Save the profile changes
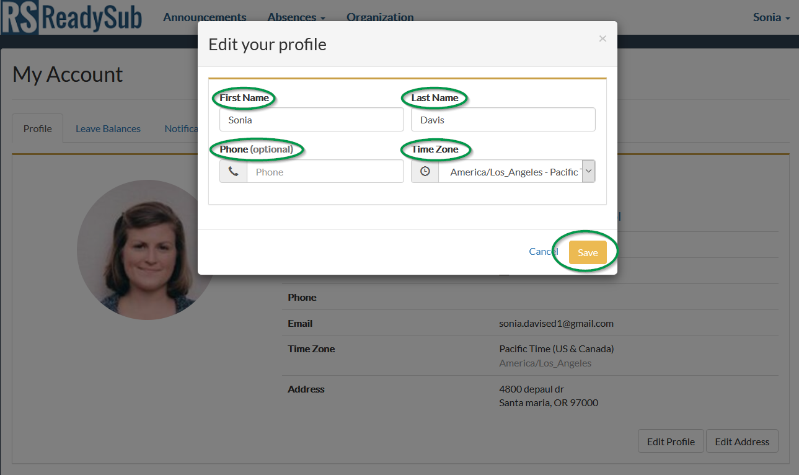This screenshot has width=799, height=475. pyautogui.click(x=587, y=252)
